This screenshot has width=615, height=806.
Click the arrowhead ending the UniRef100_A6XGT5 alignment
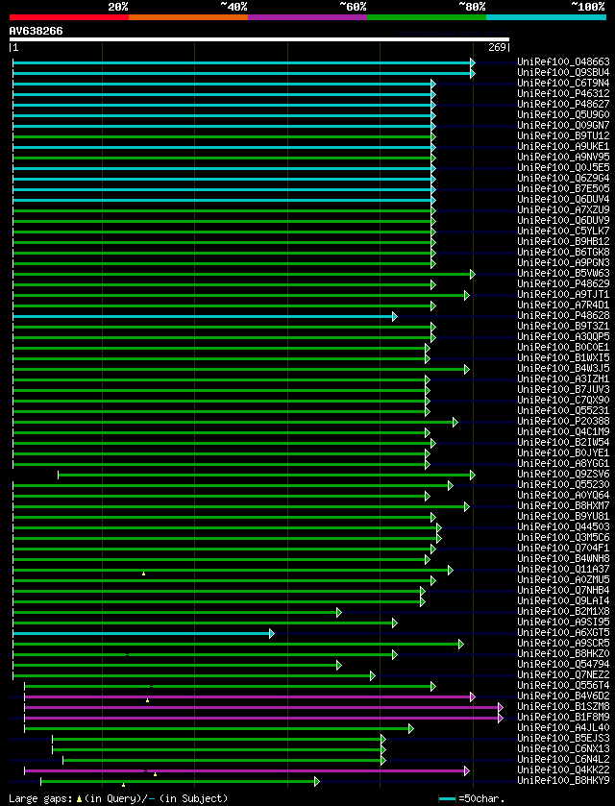272,633
